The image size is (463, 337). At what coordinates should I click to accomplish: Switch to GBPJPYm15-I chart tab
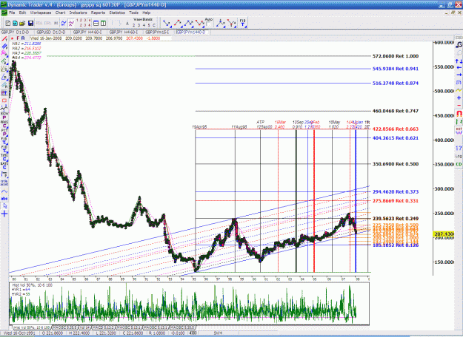pyautogui.click(x=158, y=32)
